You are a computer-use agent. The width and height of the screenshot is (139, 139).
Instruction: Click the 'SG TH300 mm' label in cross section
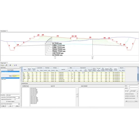[x=57, y=55]
